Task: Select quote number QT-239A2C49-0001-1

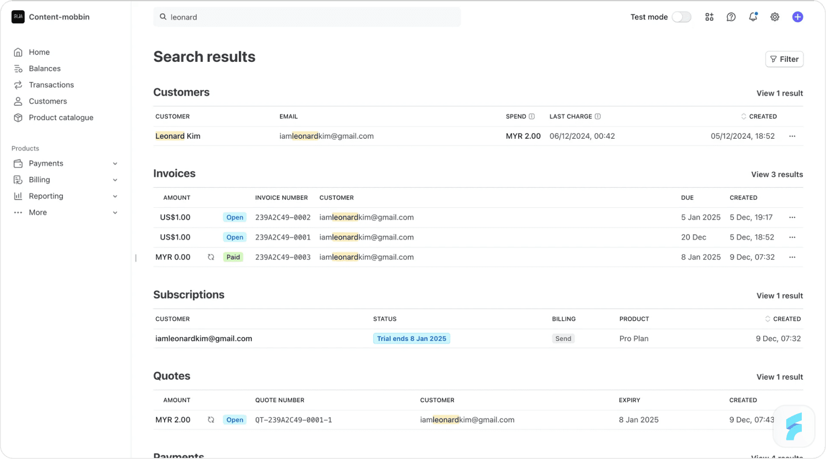Action: tap(294, 420)
